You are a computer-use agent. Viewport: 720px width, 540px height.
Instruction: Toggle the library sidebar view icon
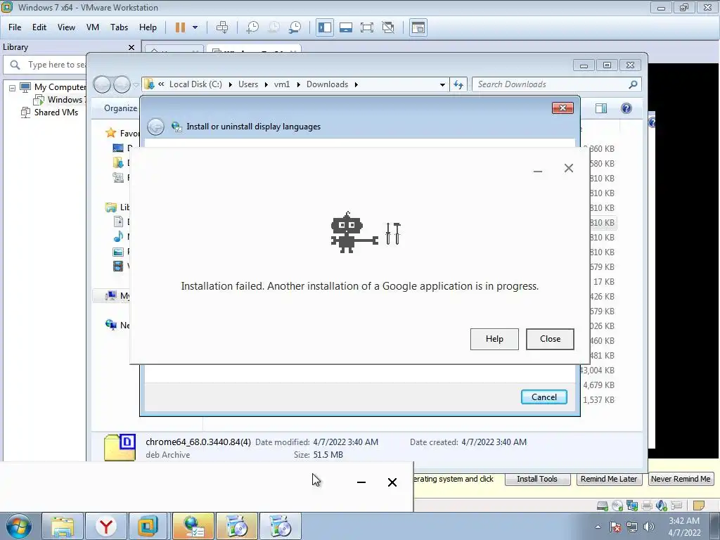pyautogui.click(x=325, y=27)
